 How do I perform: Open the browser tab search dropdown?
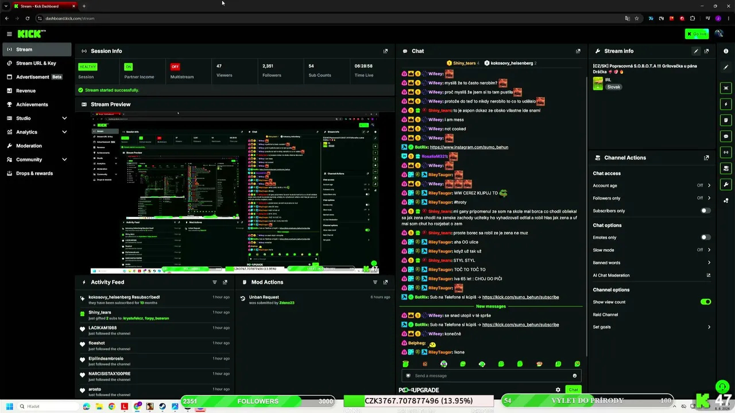pos(6,6)
